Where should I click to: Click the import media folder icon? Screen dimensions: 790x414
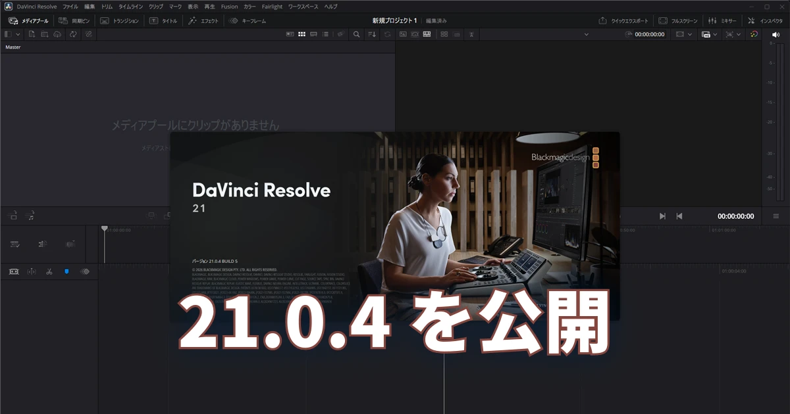(45, 34)
